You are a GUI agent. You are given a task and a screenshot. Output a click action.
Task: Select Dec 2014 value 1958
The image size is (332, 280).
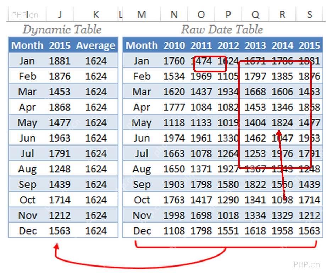point(282,231)
